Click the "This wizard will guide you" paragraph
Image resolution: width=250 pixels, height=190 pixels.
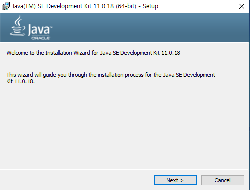coord(111,78)
